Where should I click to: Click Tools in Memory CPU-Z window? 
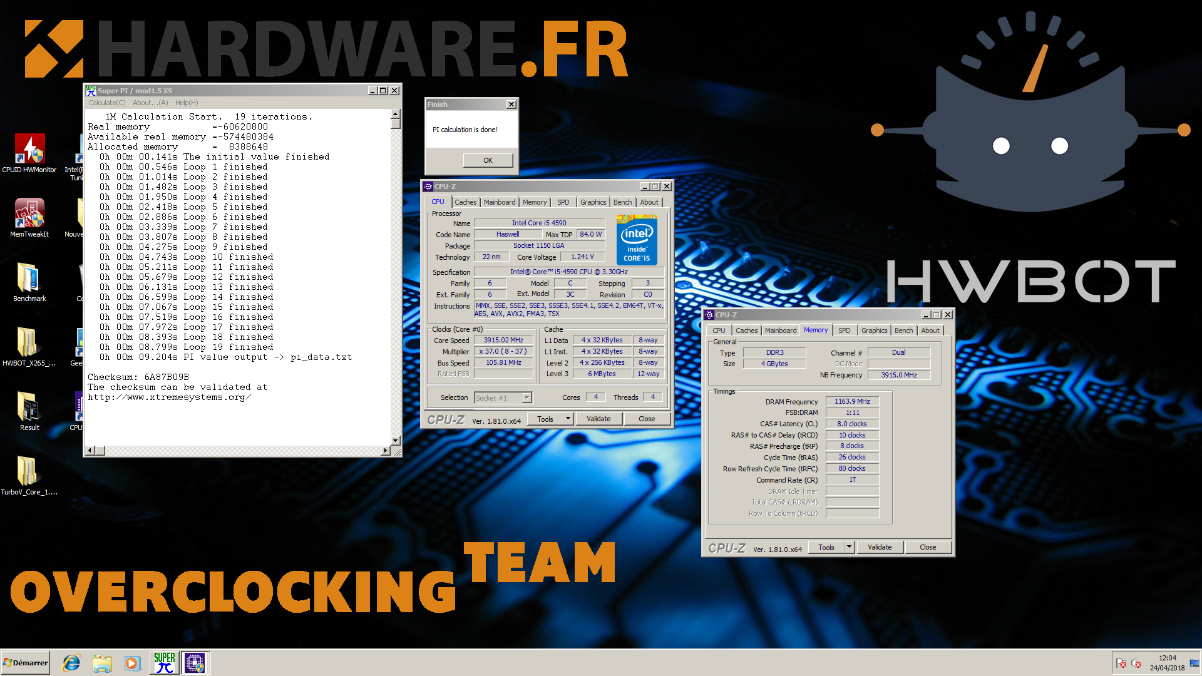826,548
